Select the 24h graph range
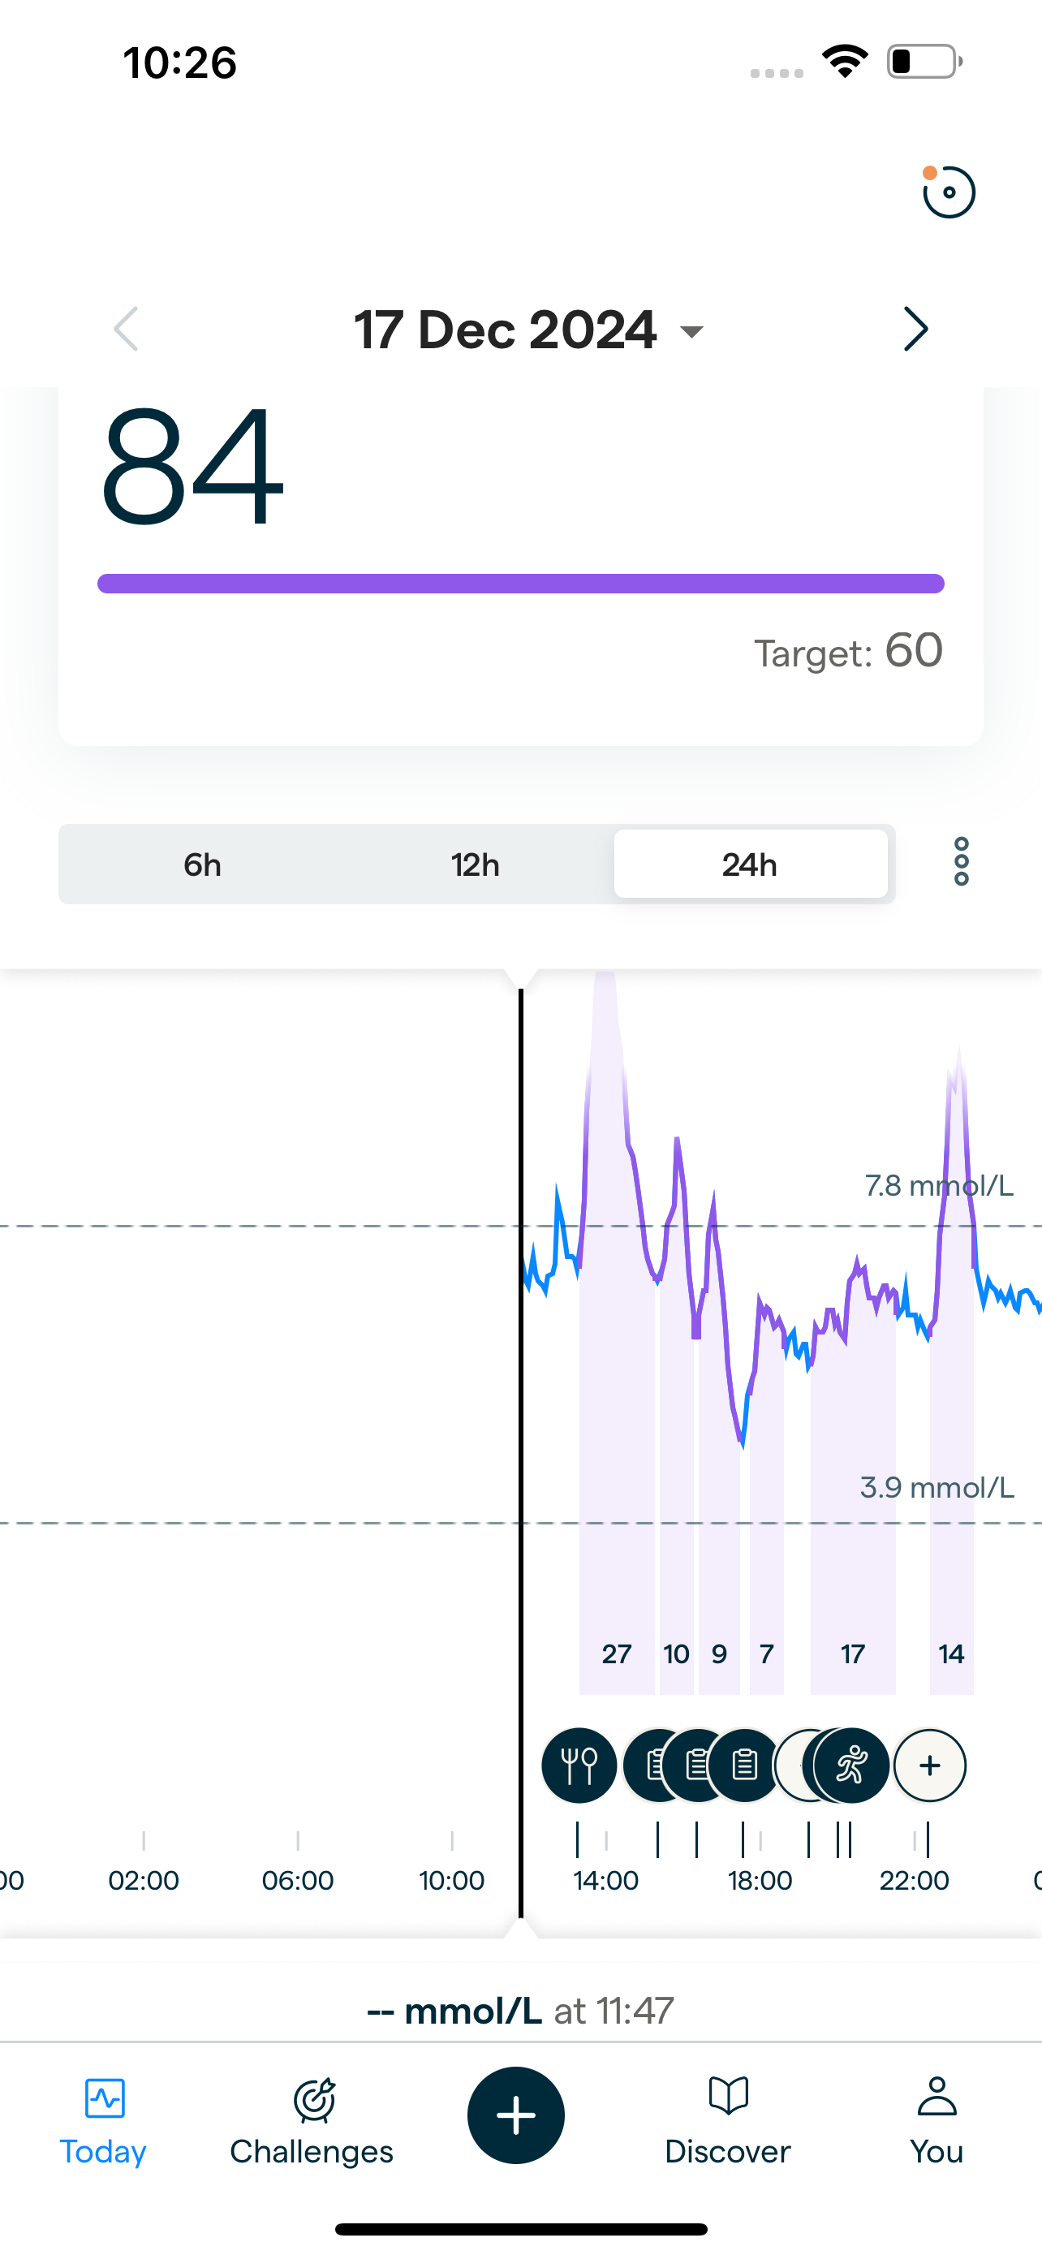Screen dimensions: 1042x2255 click(750, 864)
